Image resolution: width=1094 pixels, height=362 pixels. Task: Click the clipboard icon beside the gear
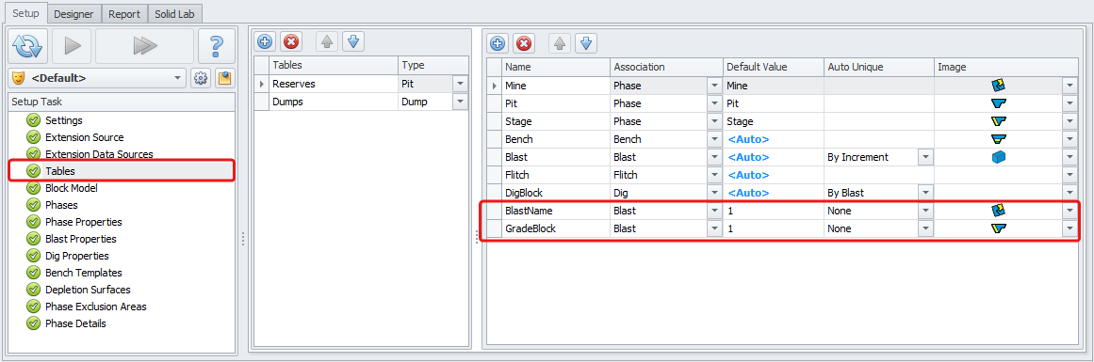[224, 78]
